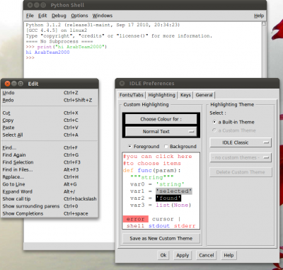Screen dimensions: 283x270
Task: Click the shell sample text
Action: (x=135, y=226)
